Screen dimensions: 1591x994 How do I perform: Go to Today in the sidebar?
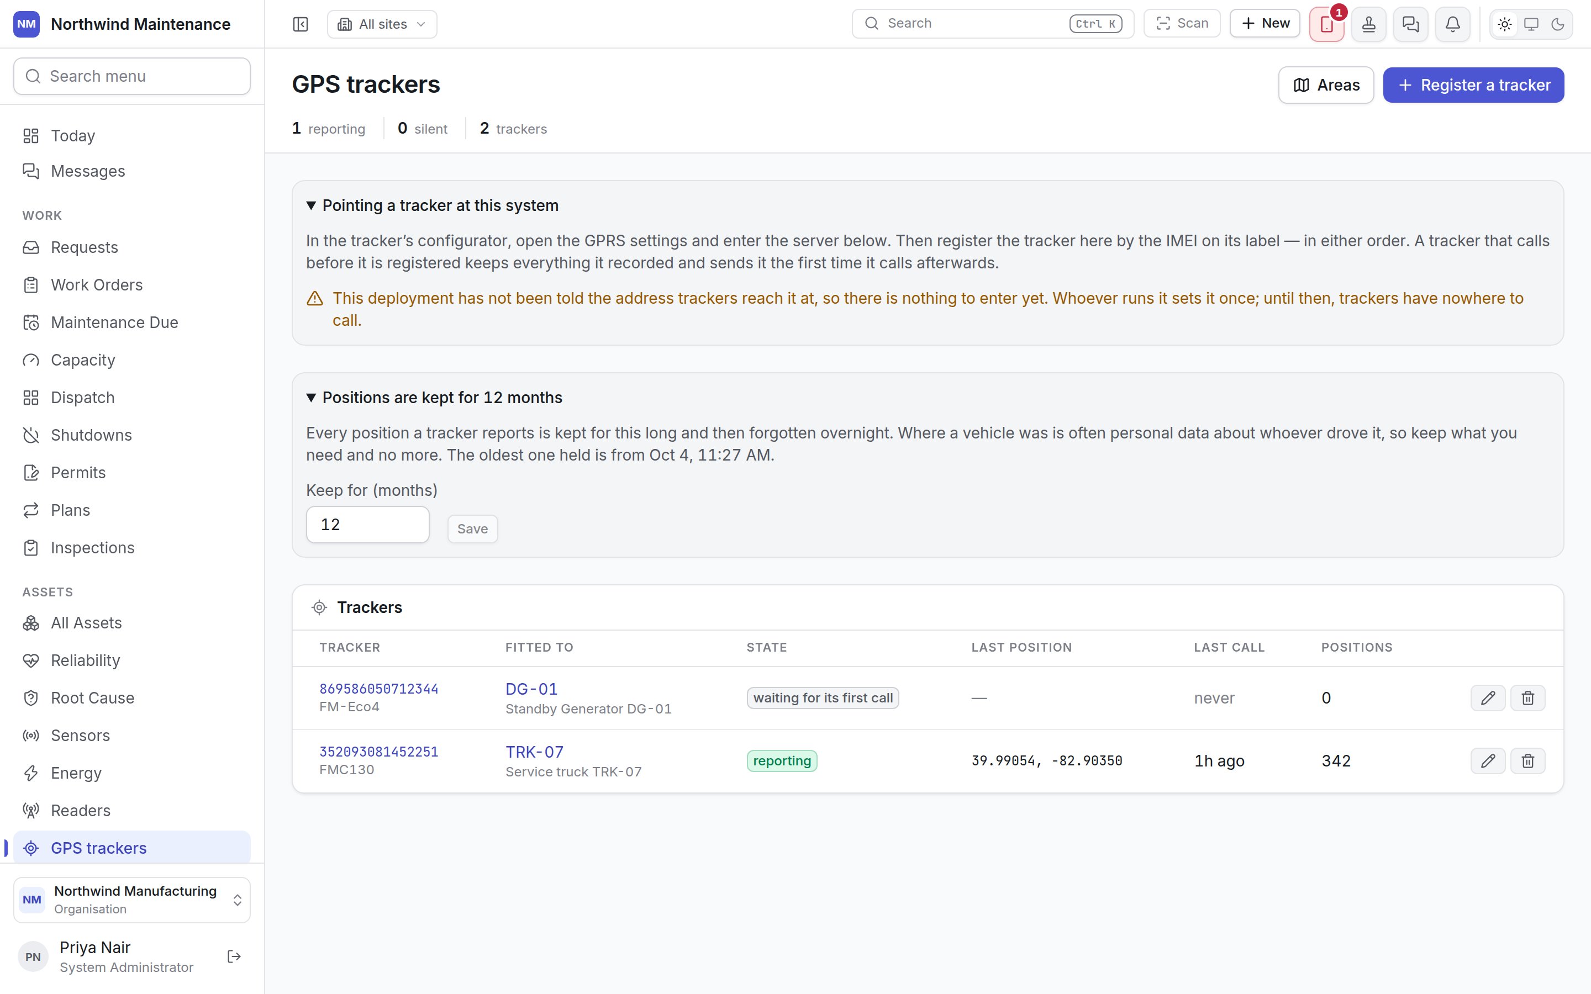(132, 135)
